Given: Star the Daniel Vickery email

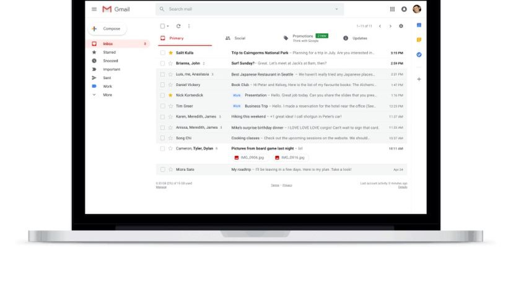Looking at the screenshot, I should point(170,85).
